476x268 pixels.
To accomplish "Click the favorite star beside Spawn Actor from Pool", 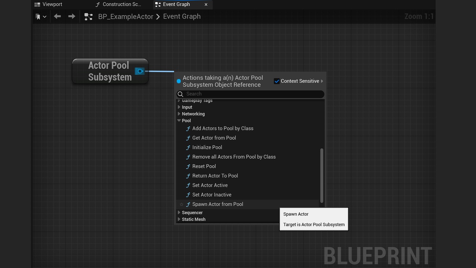I will point(181,204).
